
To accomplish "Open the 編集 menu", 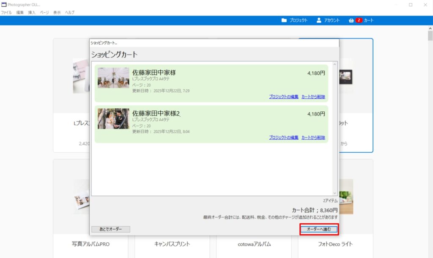I will pyautogui.click(x=20, y=13).
